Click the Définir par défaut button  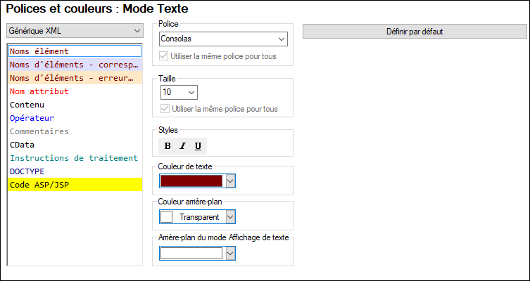coord(414,32)
